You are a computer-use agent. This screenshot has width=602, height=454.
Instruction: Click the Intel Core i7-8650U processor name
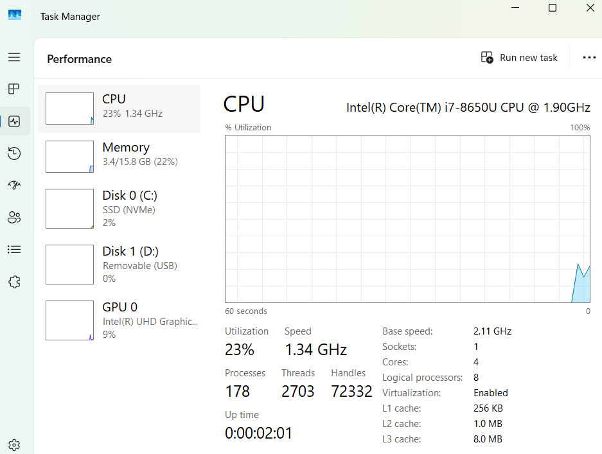point(468,107)
